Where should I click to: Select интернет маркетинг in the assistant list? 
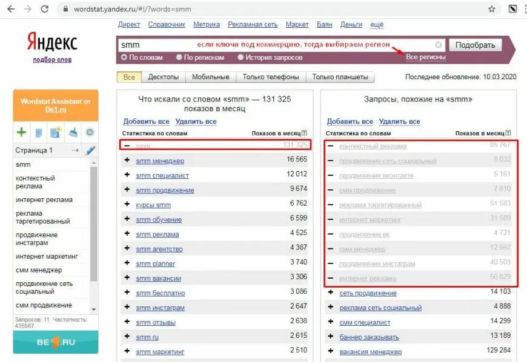47,256
